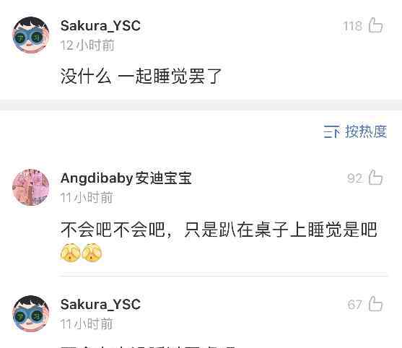Tap the comment 不会吧不会吧，只是趴在桌子上睡觉是吧

(219, 230)
